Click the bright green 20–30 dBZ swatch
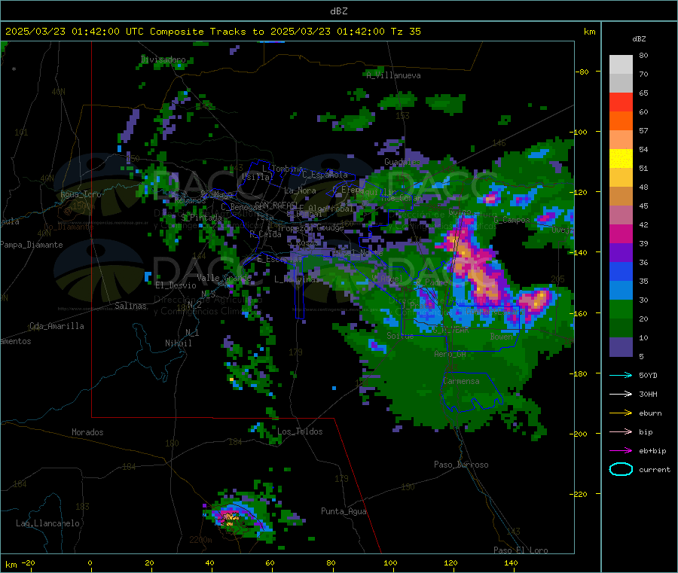Image resolution: width=678 pixels, height=573 pixels. [621, 309]
